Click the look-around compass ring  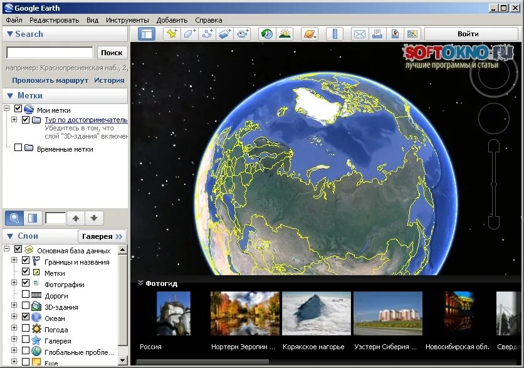[493, 73]
